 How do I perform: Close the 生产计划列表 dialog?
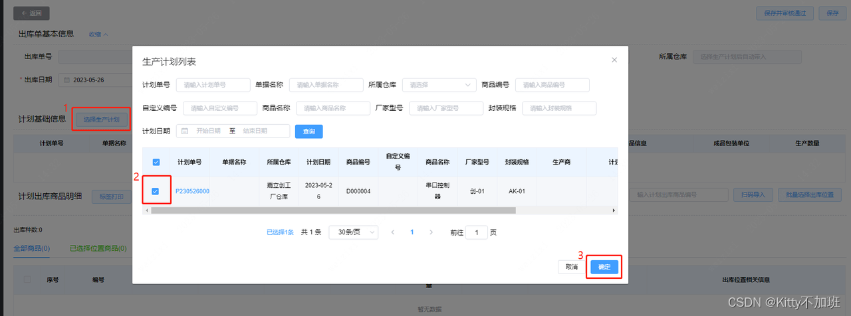coord(614,60)
